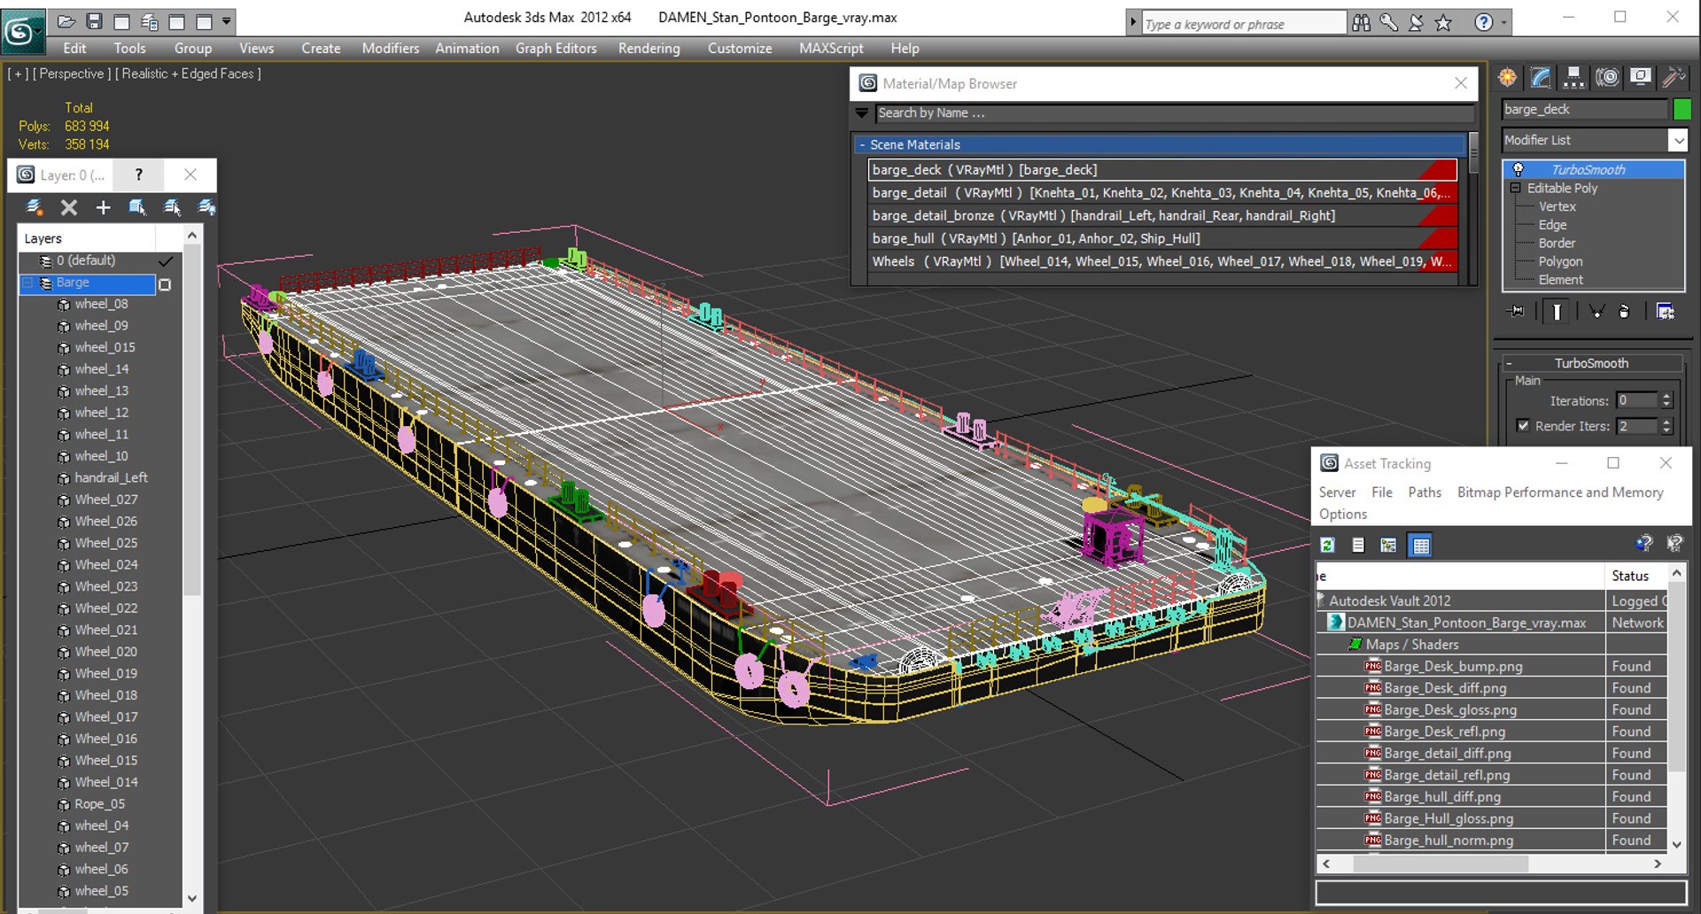Collapse the Editable Poly stack entry
1701x914 pixels.
[1515, 188]
